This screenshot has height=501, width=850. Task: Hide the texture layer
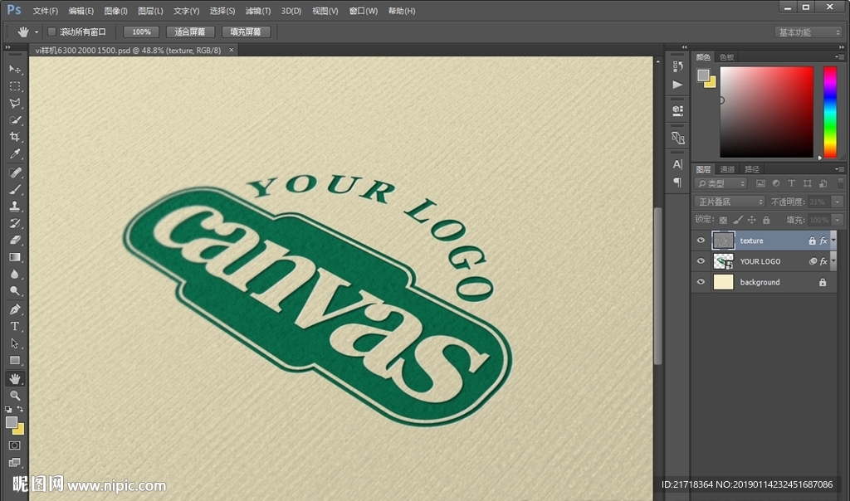(701, 241)
